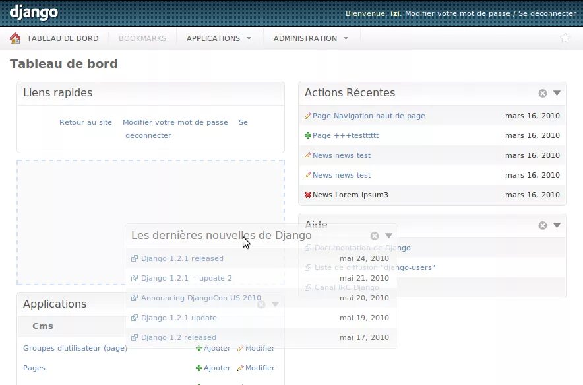Expand the Applications menu dropdown arrow
This screenshot has width=583, height=385.
[249, 38]
